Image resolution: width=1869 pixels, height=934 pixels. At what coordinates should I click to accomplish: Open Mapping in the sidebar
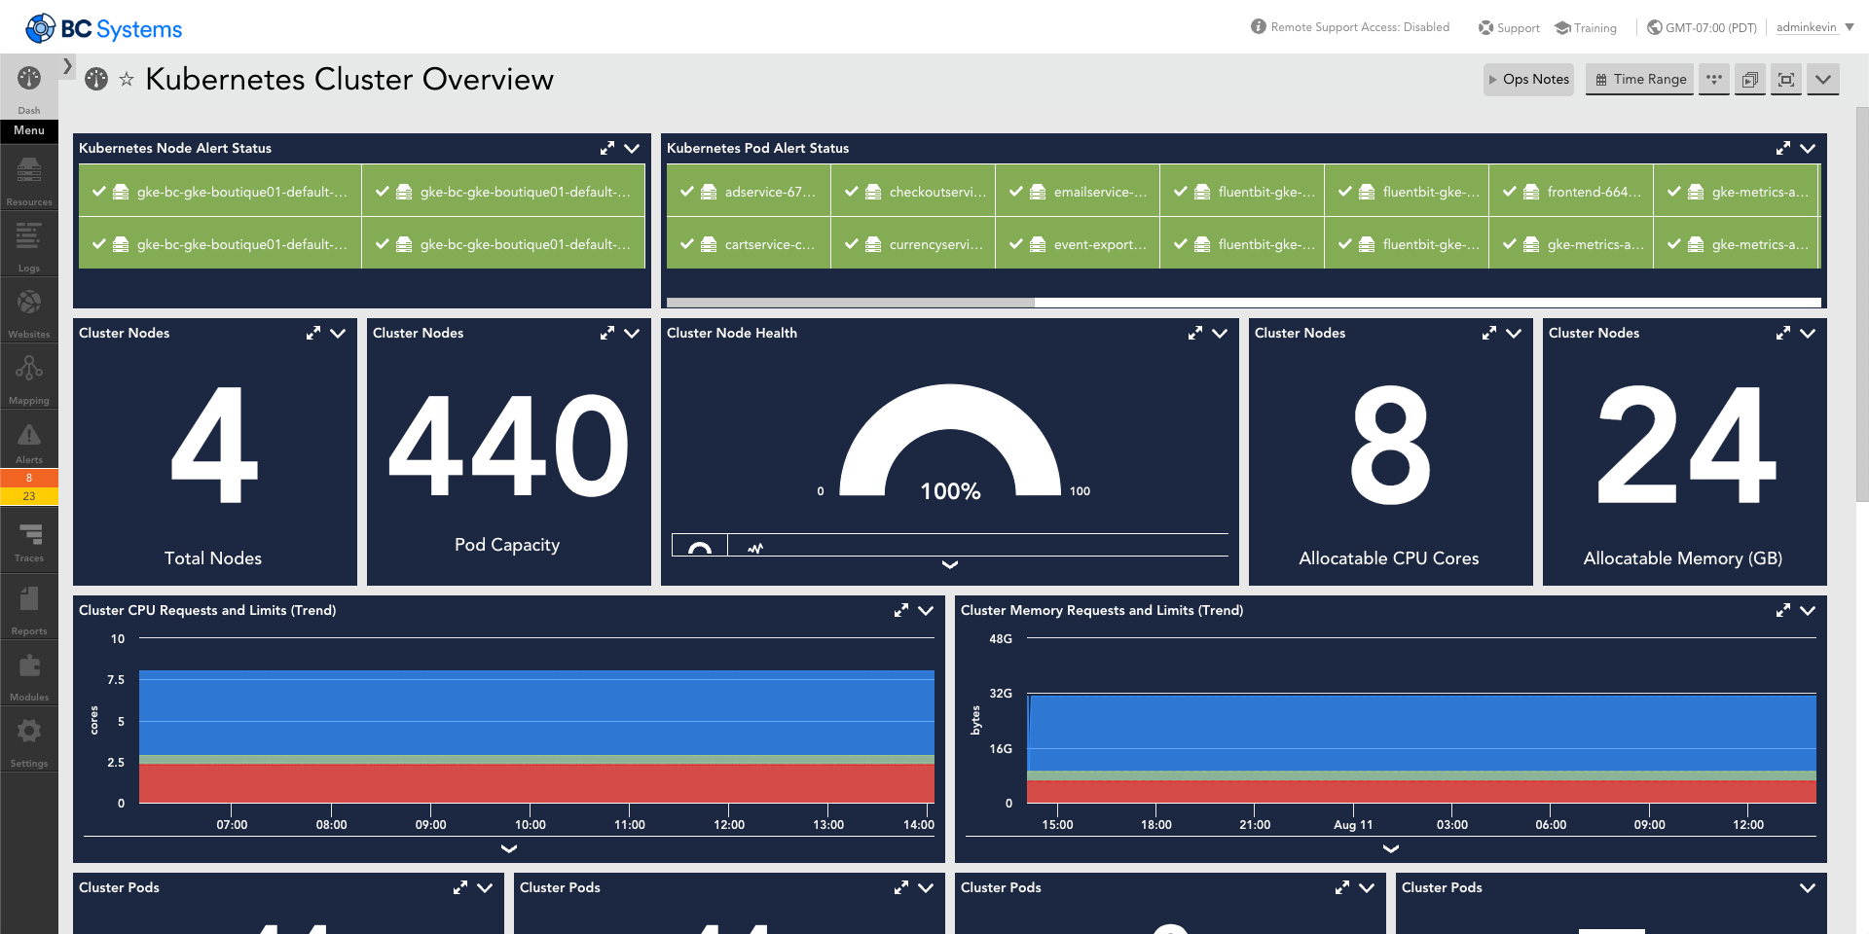(29, 376)
